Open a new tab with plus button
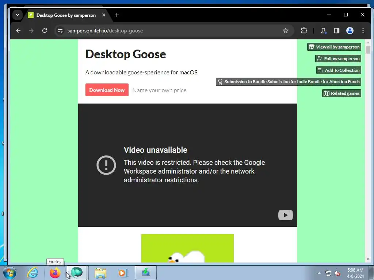Viewport: 374px width, 280px height. [x=117, y=15]
